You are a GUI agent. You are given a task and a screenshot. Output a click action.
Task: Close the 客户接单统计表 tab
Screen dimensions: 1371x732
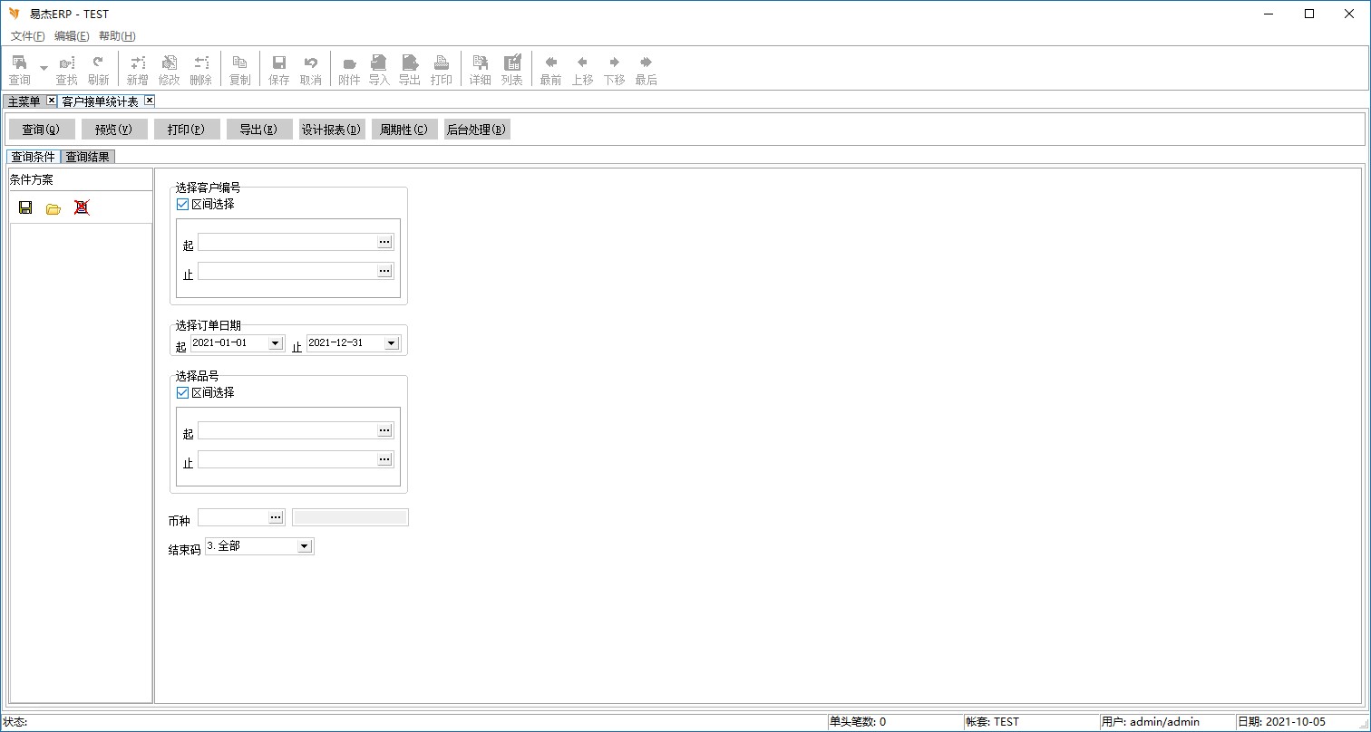click(x=150, y=101)
